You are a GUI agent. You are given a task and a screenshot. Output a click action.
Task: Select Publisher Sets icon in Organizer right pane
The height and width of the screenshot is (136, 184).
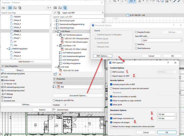pos(65,8)
